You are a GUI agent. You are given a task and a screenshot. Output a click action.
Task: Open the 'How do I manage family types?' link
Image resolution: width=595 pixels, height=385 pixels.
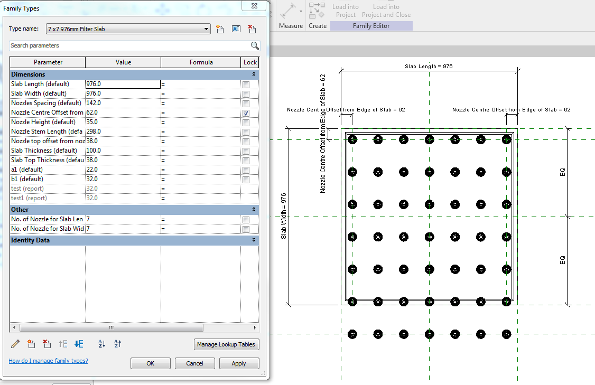tap(48, 360)
